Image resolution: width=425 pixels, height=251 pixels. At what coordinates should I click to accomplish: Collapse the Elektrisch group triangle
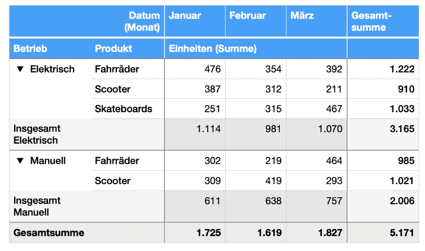pos(20,69)
